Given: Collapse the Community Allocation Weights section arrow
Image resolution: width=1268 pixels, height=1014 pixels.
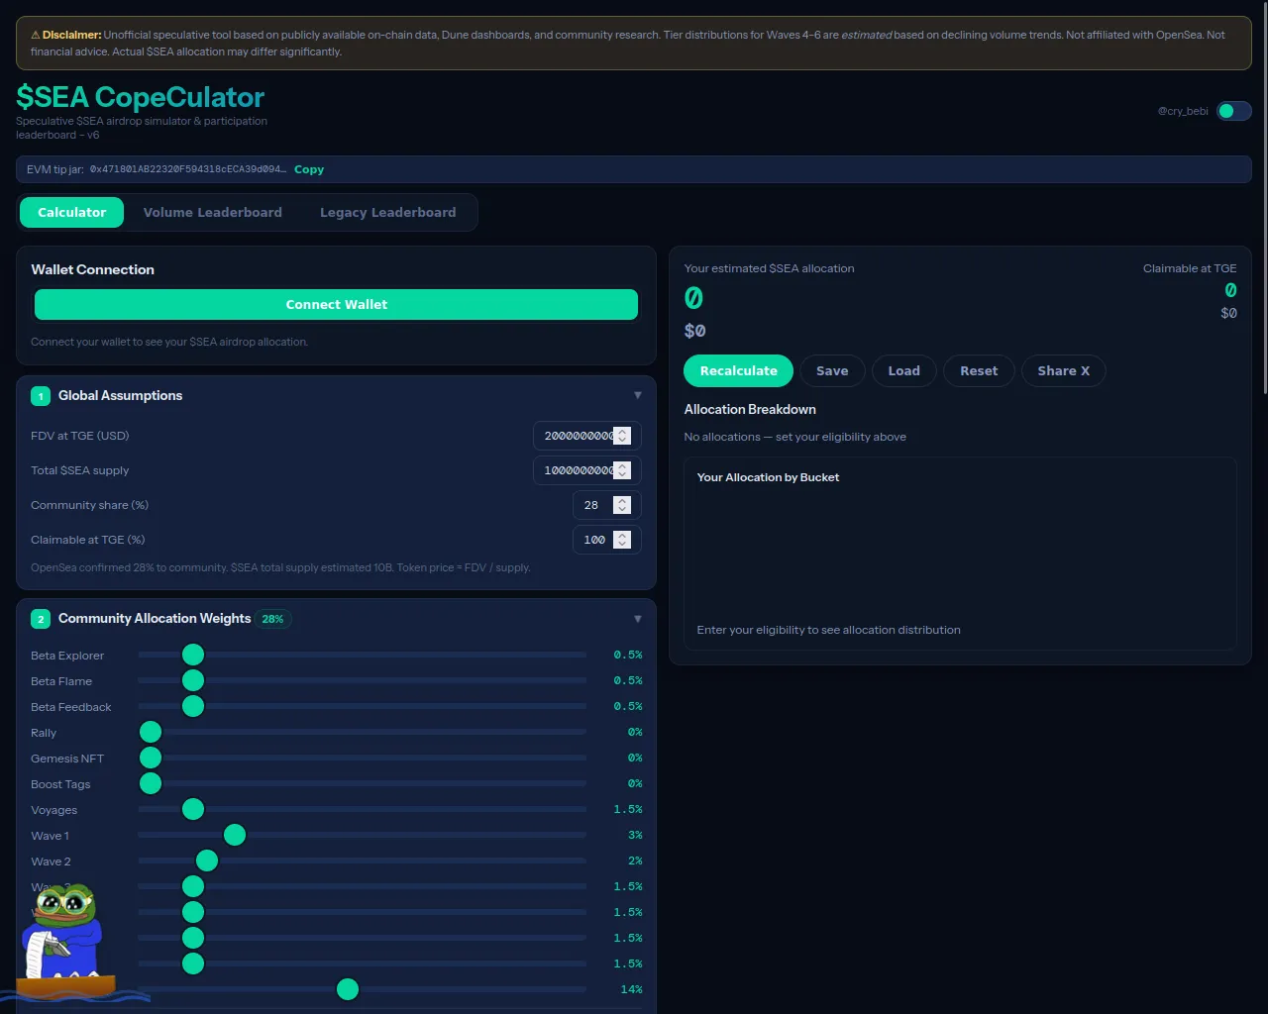Looking at the screenshot, I should [638, 619].
